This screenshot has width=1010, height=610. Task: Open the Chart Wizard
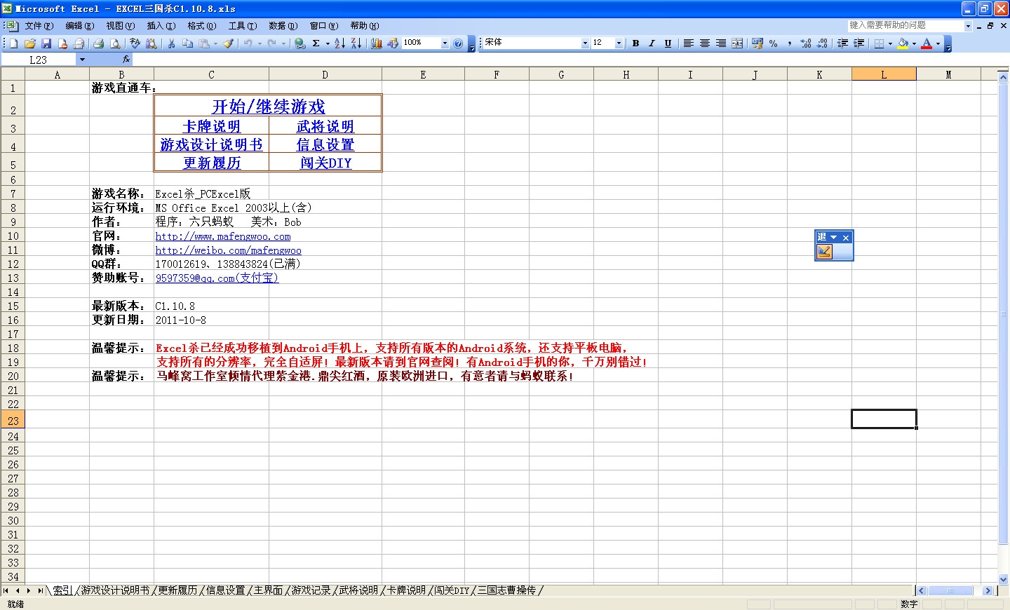coord(377,43)
